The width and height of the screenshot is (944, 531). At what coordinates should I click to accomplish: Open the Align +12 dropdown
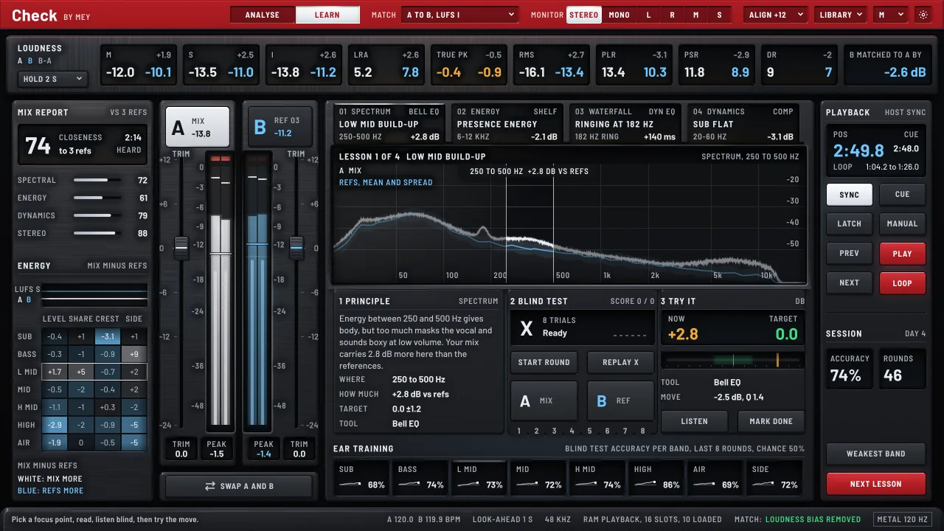click(775, 15)
